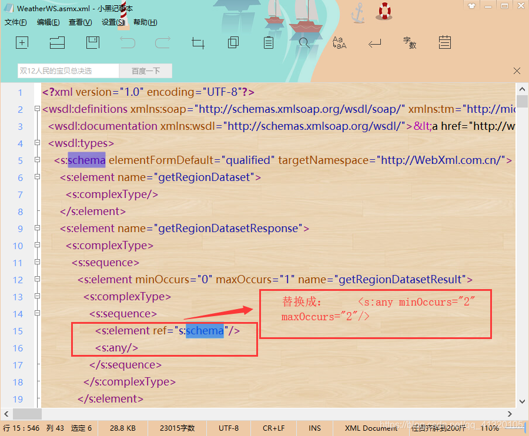Viewport: 529px width, 436px height.
Task: Collapse the fold marker on line 6
Action: click(37, 177)
